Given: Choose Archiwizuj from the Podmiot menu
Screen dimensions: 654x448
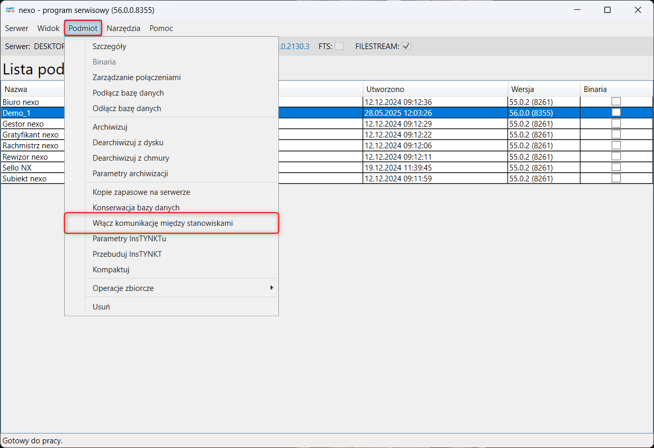Looking at the screenshot, I should point(110,127).
